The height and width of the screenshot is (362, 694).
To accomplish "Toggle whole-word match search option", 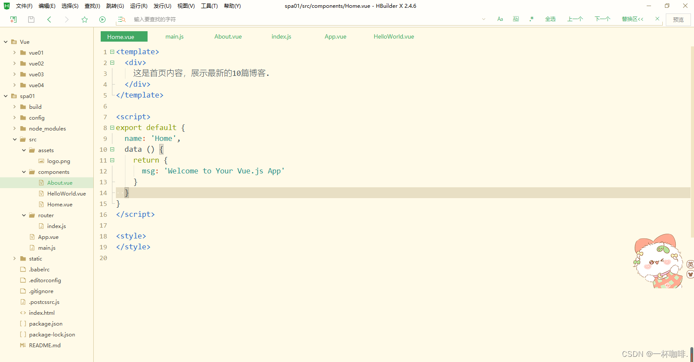I will click(516, 19).
